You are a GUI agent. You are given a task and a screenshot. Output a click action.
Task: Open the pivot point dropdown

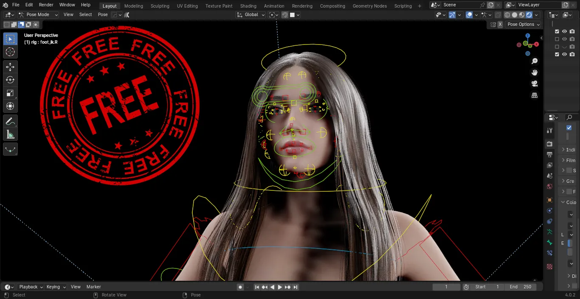tap(273, 15)
